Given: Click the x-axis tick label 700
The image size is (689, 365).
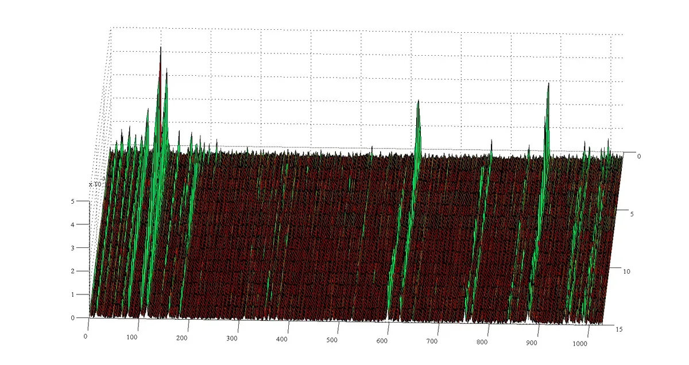Looking at the screenshot, I should pos(432,342).
